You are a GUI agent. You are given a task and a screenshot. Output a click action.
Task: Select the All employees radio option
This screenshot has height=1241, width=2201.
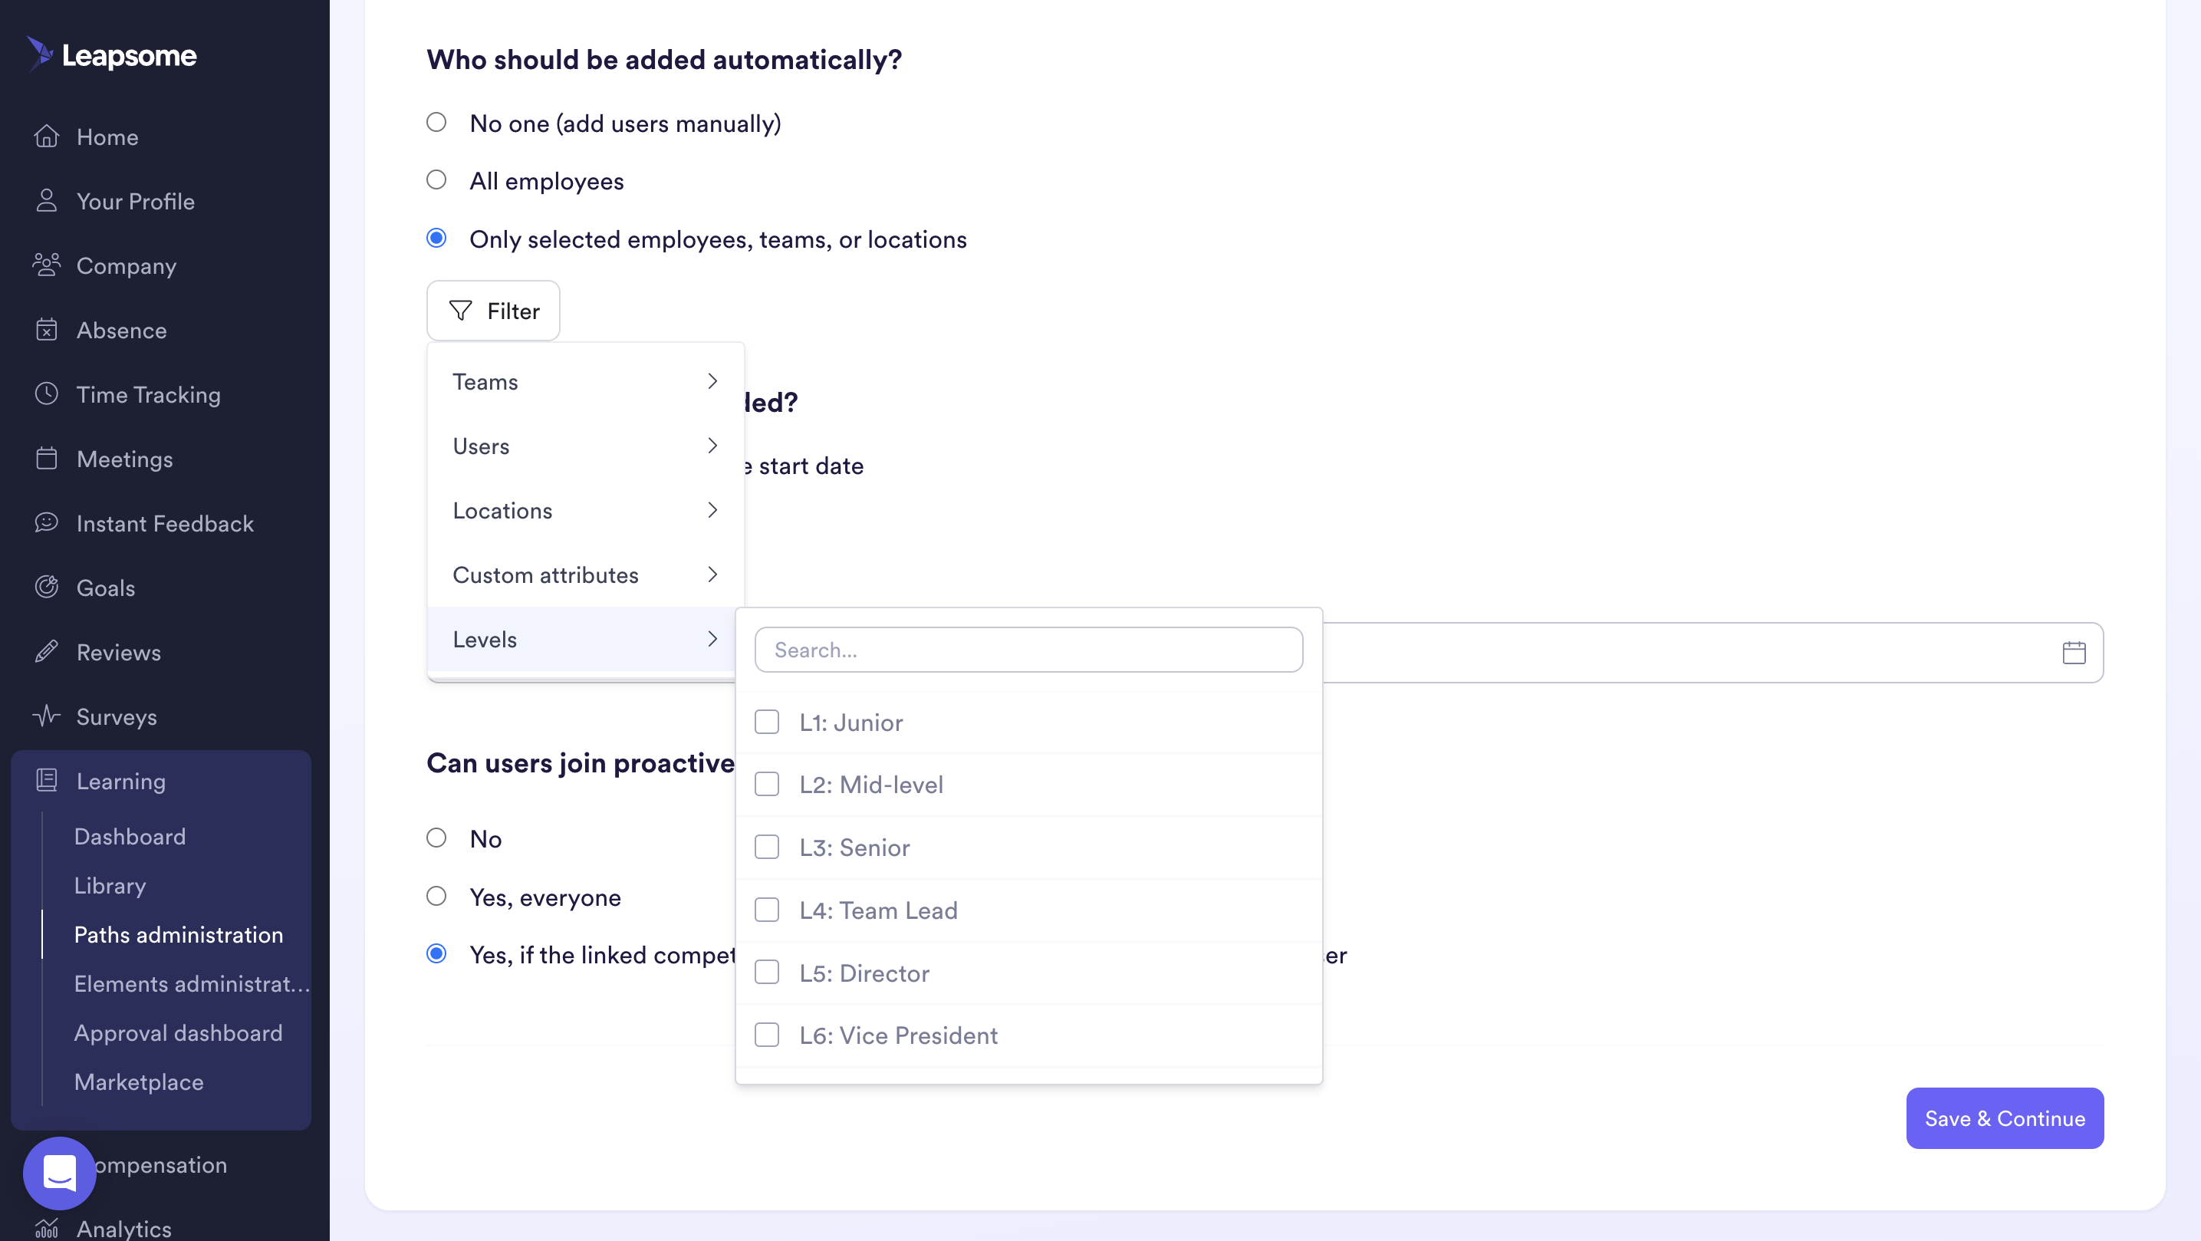(x=436, y=180)
